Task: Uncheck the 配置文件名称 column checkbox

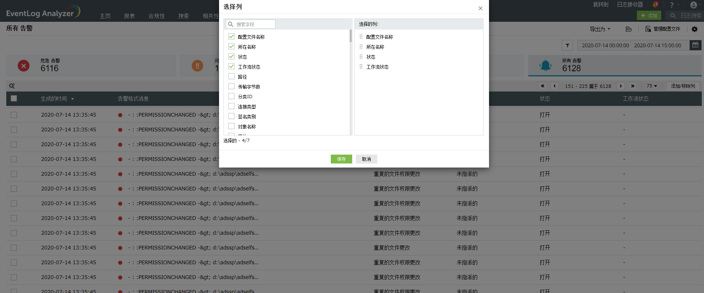Action: click(x=231, y=36)
